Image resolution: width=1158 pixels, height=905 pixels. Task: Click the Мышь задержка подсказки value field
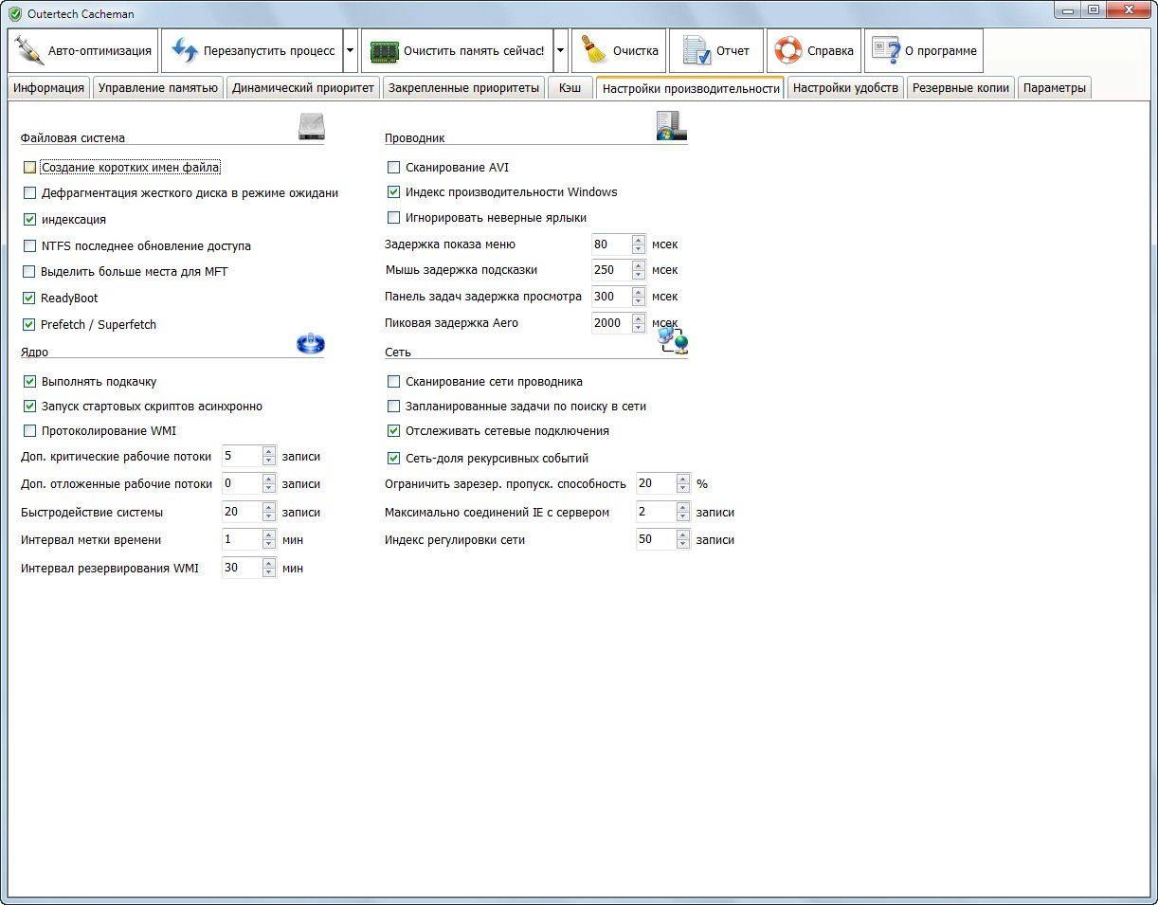611,270
